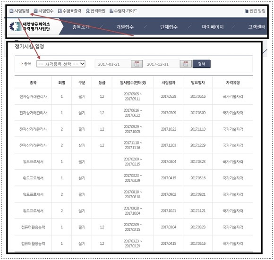The height and width of the screenshot is (260, 274).
Task: Click exam date 2017.07.09 cell
Action: click(169, 113)
